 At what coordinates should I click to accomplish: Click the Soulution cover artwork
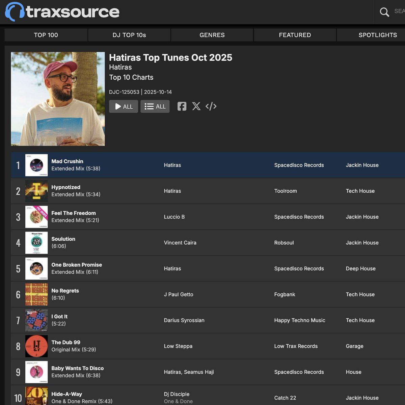point(36,243)
